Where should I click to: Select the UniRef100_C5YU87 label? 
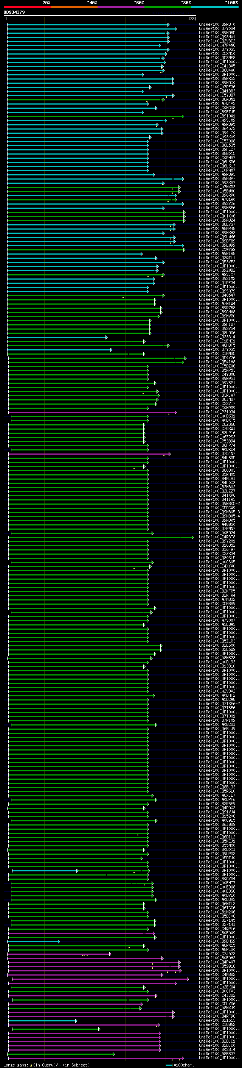[x=217, y=95]
